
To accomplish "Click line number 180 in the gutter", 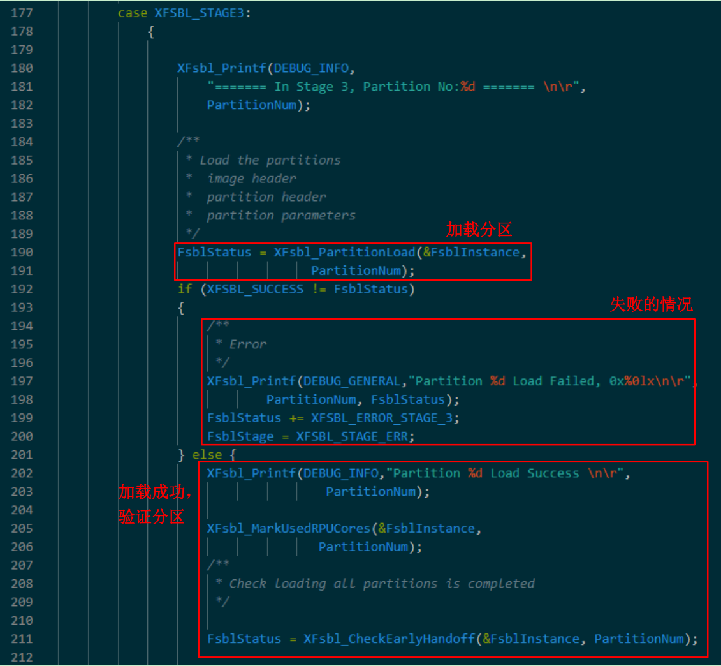I will pos(22,68).
